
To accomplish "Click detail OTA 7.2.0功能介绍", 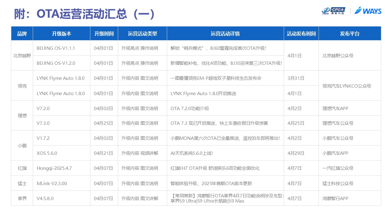I will pos(189,108).
